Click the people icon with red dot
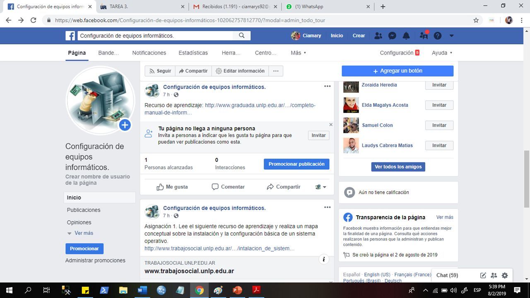This screenshot has height=298, width=530. (424, 35)
